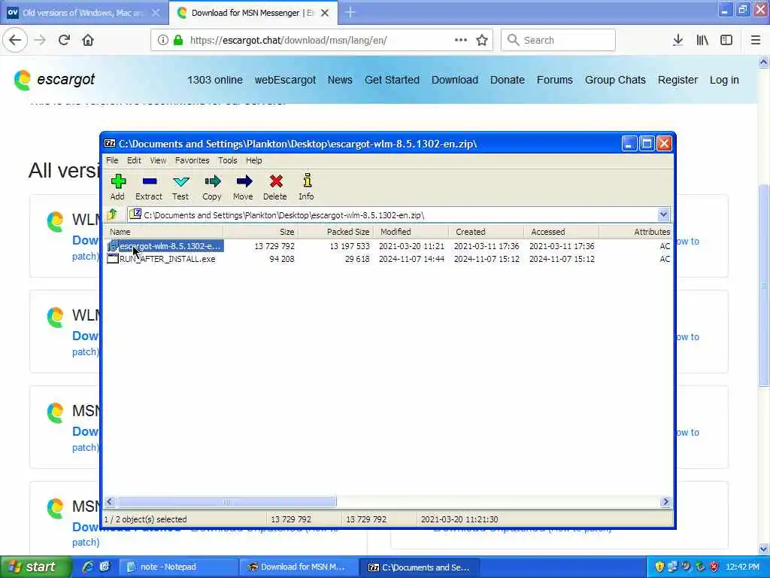Click the 7-Zip scroll right arrow
This screenshot has width=770, height=578.
point(665,502)
